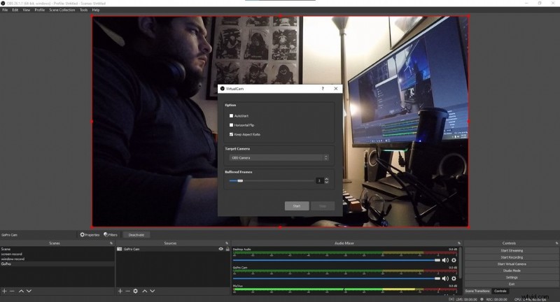This screenshot has height=302, width=560.
Task: Increase Buffered Frames with up arrow
Action: (326, 179)
